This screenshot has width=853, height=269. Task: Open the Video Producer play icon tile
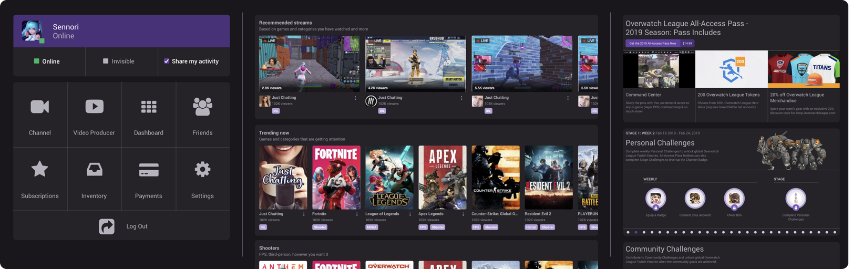[94, 115]
